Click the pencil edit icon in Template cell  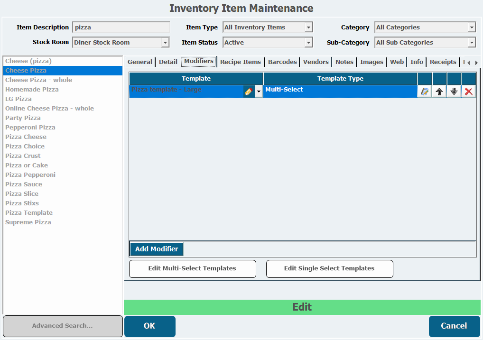click(x=249, y=92)
